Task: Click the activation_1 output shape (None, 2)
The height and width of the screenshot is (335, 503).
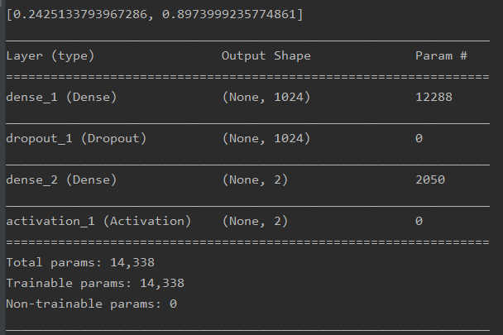Action: pos(255,222)
